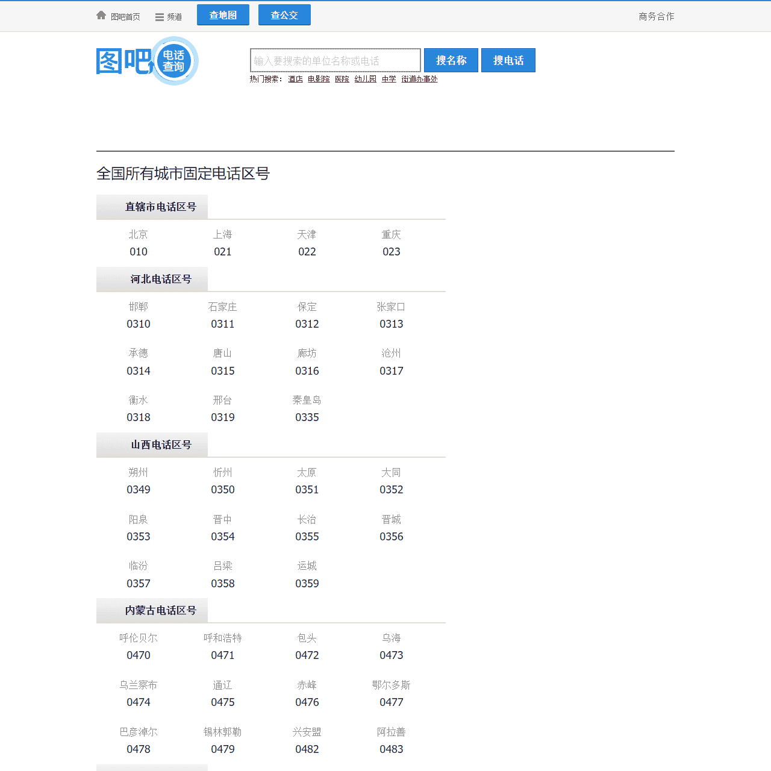Click the 中学 hot search link
This screenshot has height=771, width=771.
(388, 79)
